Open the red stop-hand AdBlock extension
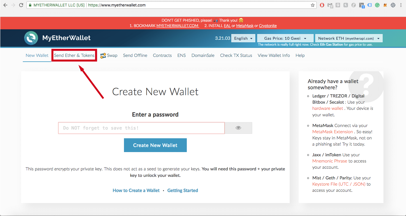The width and height of the screenshot is (406, 216). (x=322, y=5)
